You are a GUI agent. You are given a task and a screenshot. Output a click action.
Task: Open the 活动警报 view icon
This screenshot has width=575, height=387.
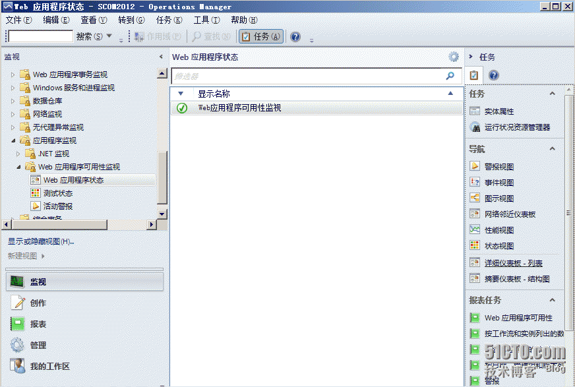pyautogui.click(x=36, y=206)
